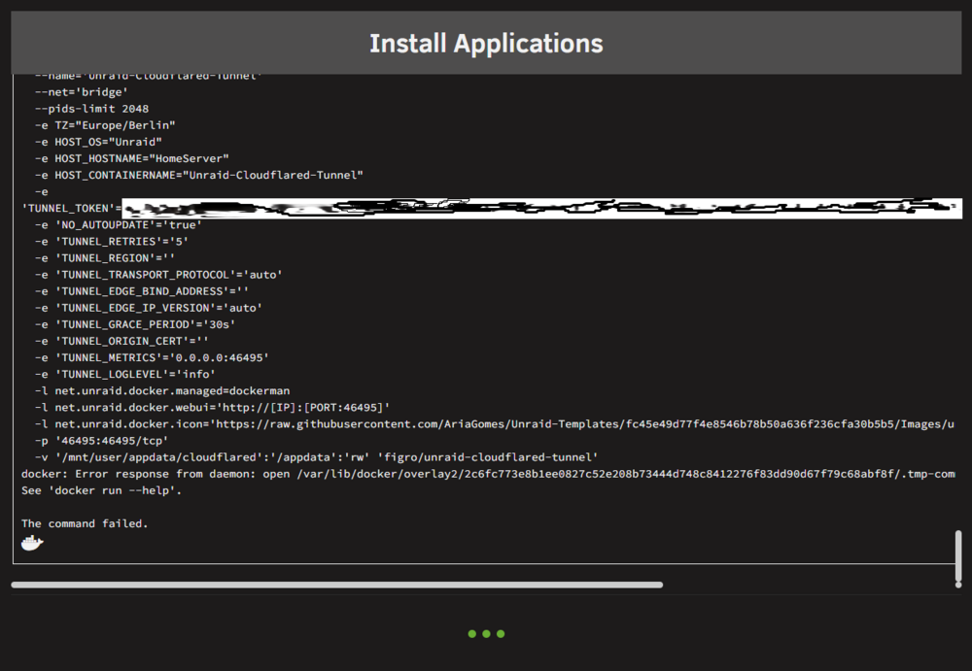Click the 'TUNNEL_METRICS'='0.0.0.0:46495' line
The height and width of the screenshot is (671, 972).
point(152,358)
